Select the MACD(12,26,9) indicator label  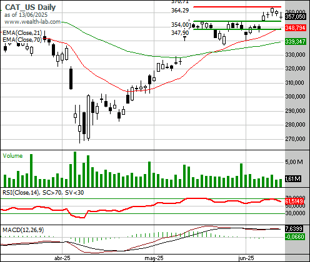(x=23, y=230)
